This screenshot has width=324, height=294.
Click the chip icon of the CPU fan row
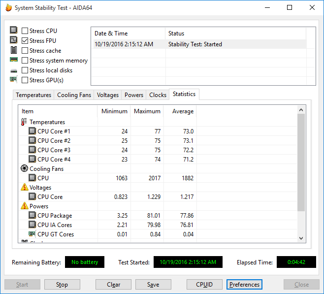32,178
